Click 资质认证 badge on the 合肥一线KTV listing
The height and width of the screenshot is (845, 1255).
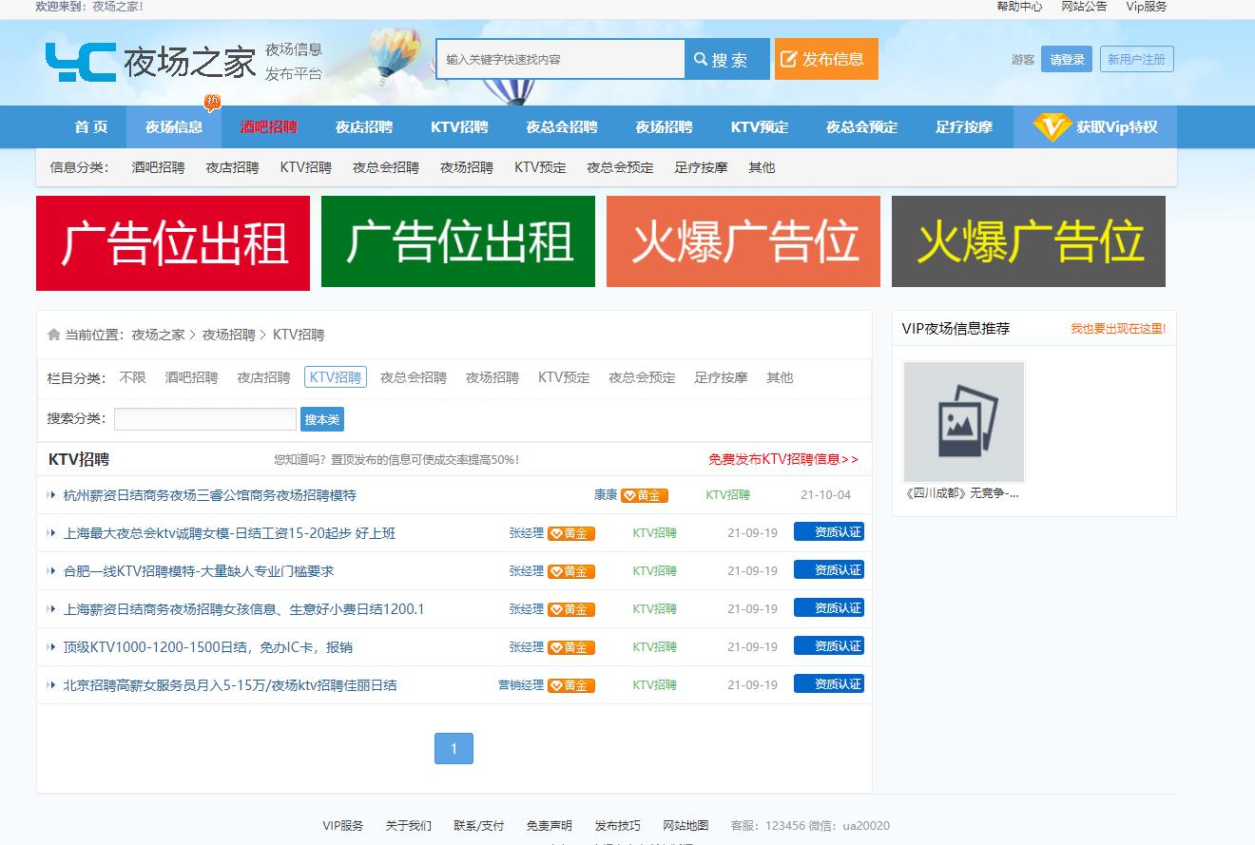coord(828,570)
